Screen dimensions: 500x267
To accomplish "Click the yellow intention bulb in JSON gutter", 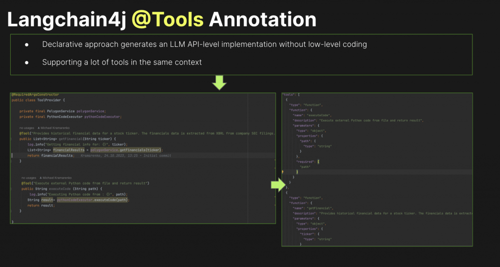I will pos(283,172).
